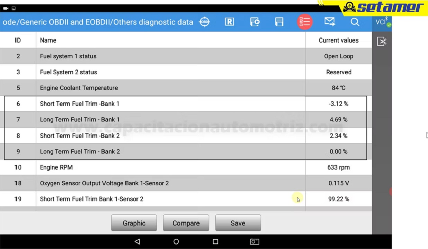Click the envelope send report icon
428x249 pixels.
(330, 22)
